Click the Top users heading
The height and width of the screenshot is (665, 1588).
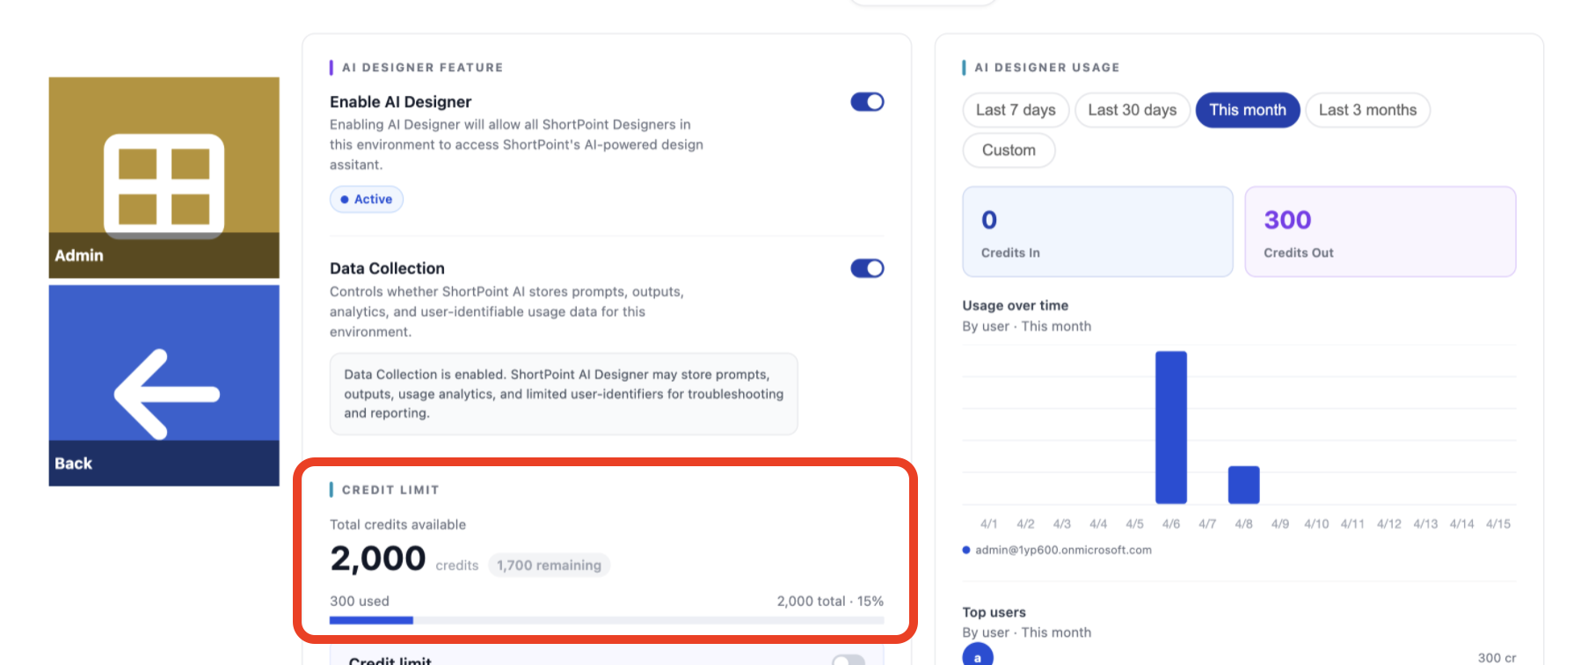[994, 612]
